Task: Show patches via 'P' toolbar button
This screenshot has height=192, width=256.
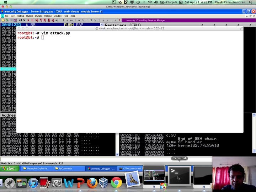Action: click(x=91, y=20)
